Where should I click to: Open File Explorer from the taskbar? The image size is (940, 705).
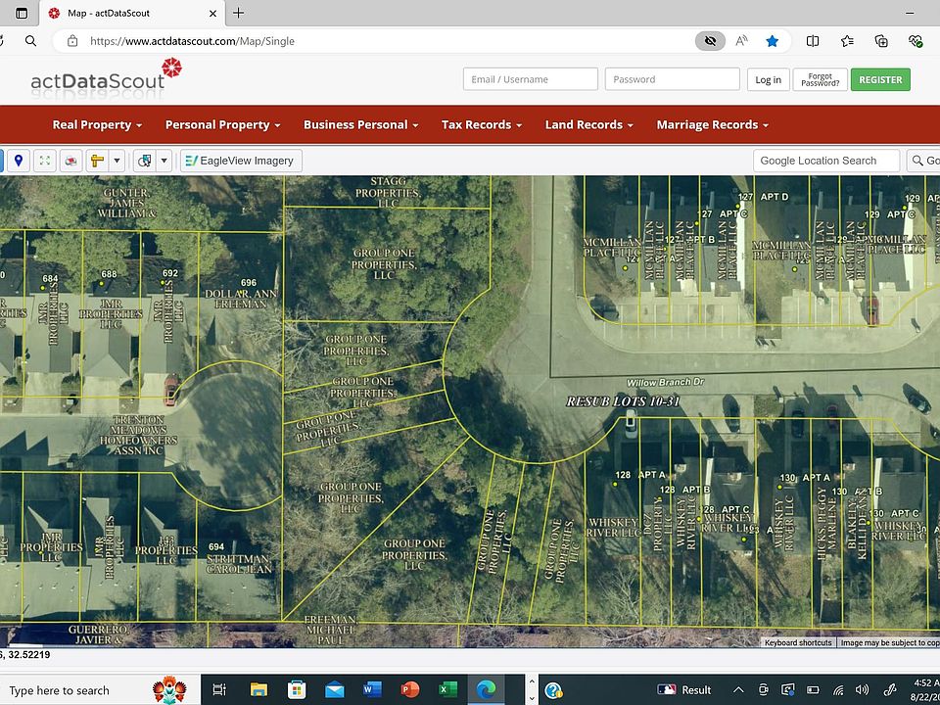[x=258, y=690]
